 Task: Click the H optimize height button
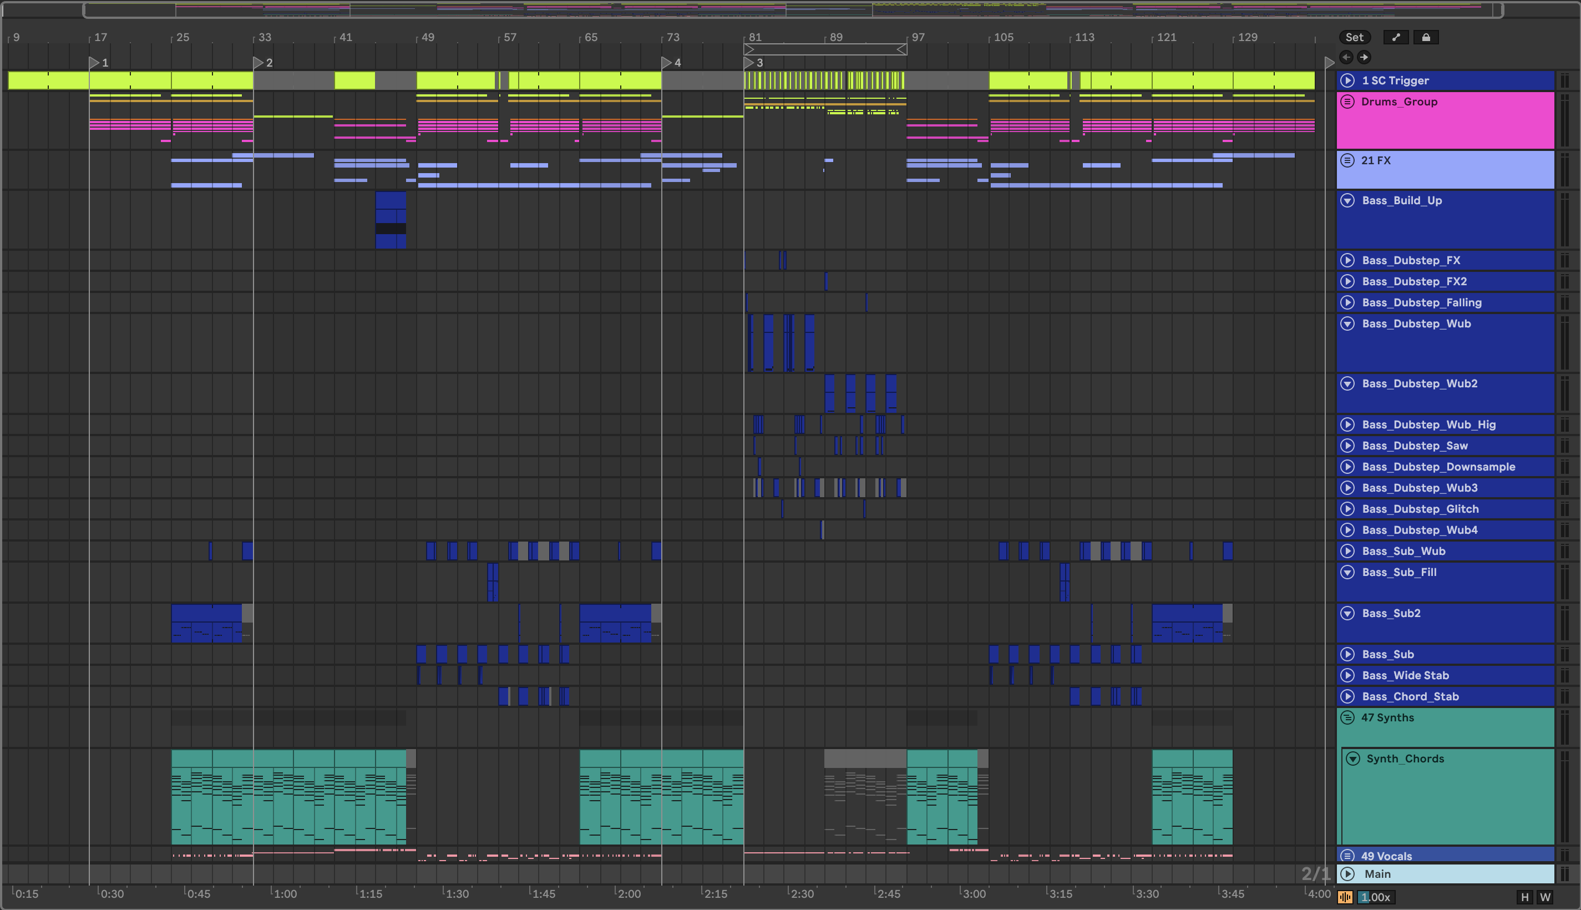click(1525, 897)
